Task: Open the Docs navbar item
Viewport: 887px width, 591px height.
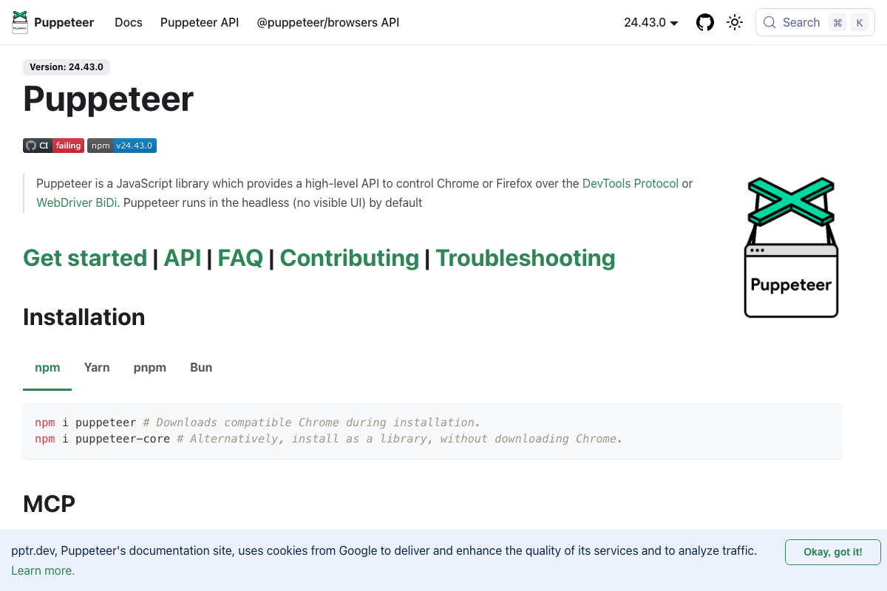Action: click(129, 22)
